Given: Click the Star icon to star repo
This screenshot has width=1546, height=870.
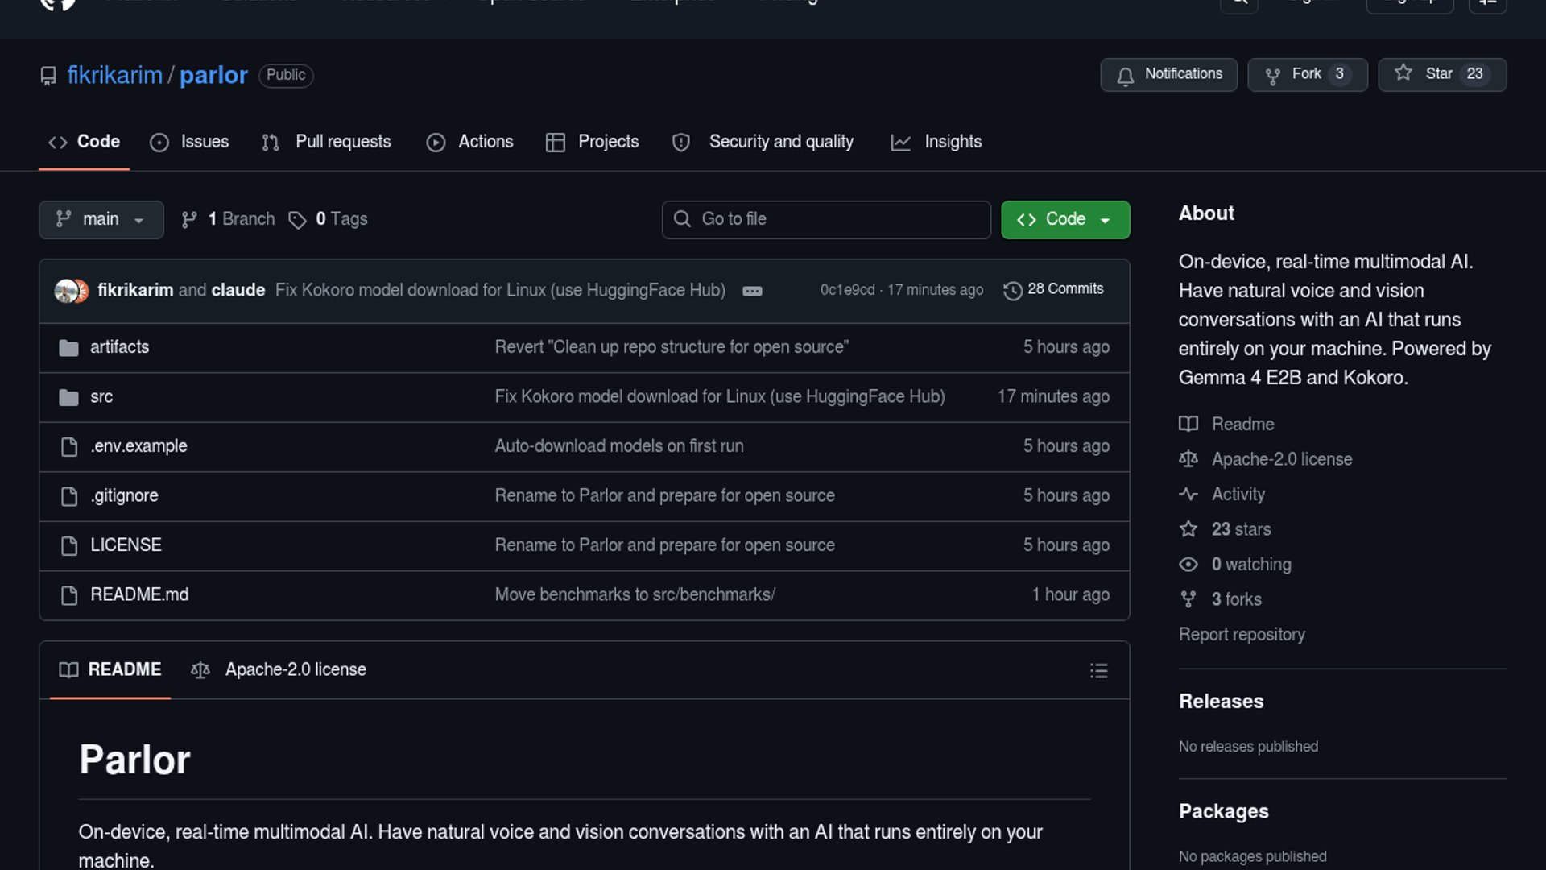Looking at the screenshot, I should coord(1403,73).
